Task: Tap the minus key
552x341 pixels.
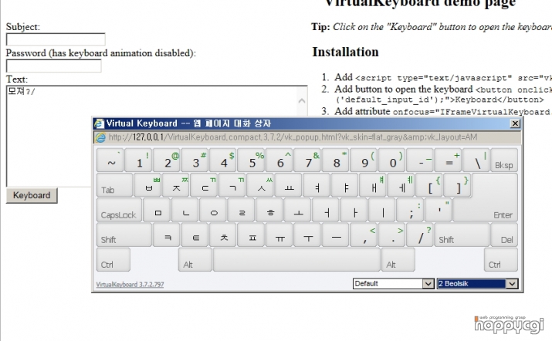Action: coord(420,160)
